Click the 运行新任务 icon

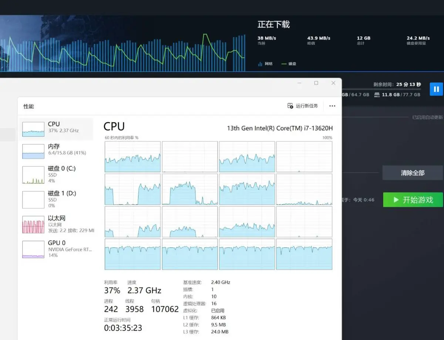290,106
